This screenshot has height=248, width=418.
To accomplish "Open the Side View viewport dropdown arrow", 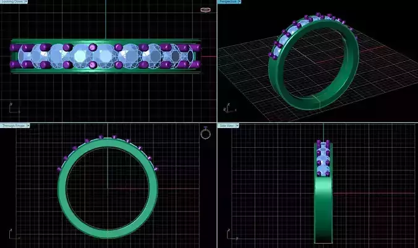I will tap(237, 126).
